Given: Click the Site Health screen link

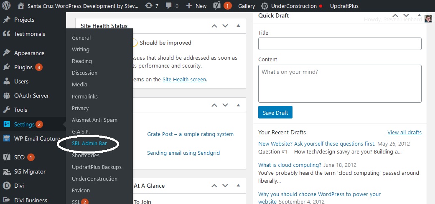Looking at the screenshot, I should pyautogui.click(x=184, y=79).
